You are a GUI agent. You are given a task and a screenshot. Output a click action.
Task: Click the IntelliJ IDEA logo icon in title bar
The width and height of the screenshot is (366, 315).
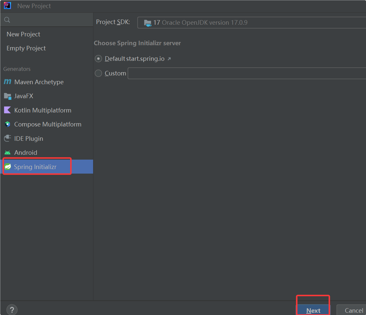pos(7,6)
